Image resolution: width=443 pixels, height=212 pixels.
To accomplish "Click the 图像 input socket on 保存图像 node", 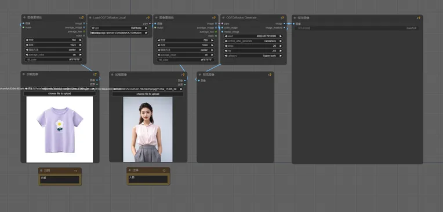I will coord(294,24).
